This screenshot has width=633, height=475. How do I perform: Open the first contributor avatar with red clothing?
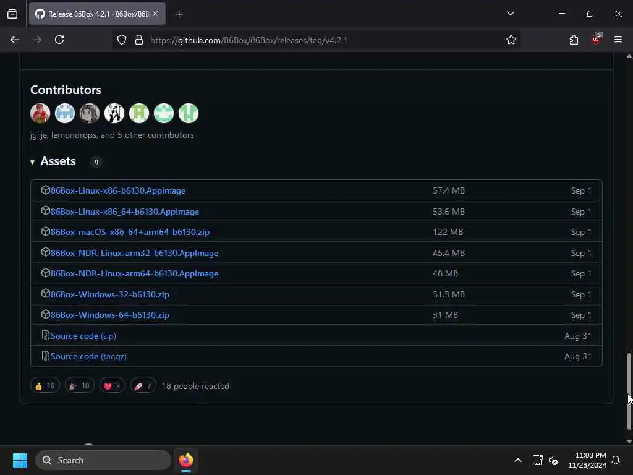pyautogui.click(x=40, y=113)
